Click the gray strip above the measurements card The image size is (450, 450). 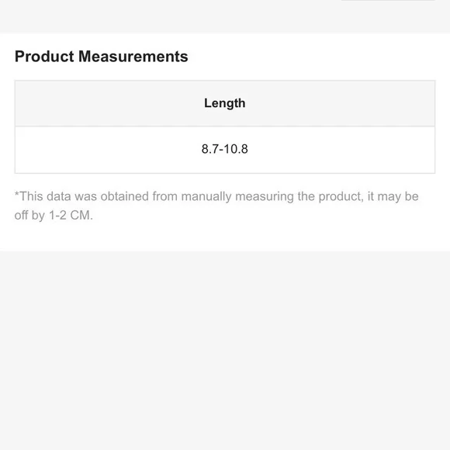(x=225, y=16)
